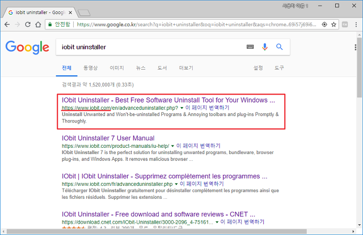363x235 pixels.
Task: Expand dropdown arrow next to product-manuals/iu-help URL
Action: tap(172, 146)
